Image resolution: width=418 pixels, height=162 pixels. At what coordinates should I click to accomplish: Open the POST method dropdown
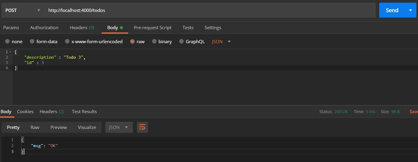click(22, 10)
